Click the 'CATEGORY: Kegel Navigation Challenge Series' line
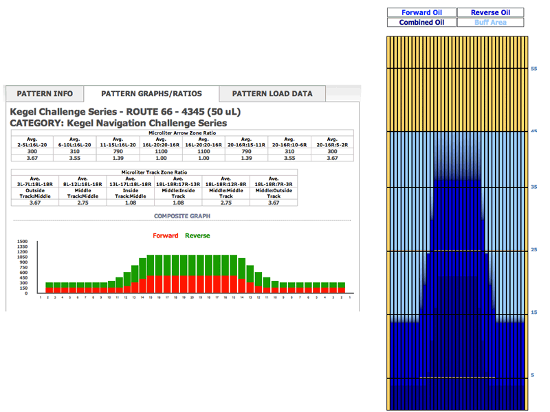Image resolution: width=550 pixels, height=412 pixels. click(x=118, y=124)
